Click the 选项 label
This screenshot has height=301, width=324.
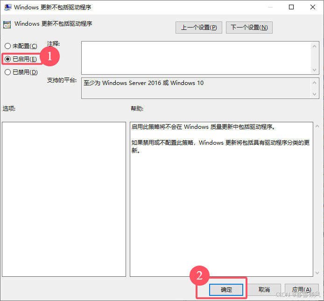9,108
